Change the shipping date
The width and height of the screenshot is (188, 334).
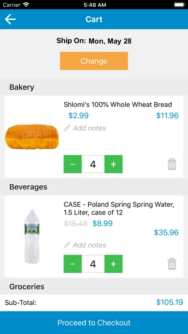pyautogui.click(x=94, y=61)
